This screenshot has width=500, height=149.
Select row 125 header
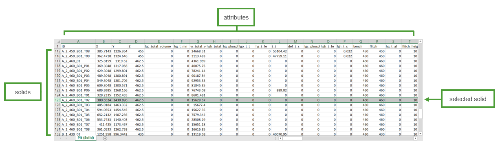coord(58,100)
